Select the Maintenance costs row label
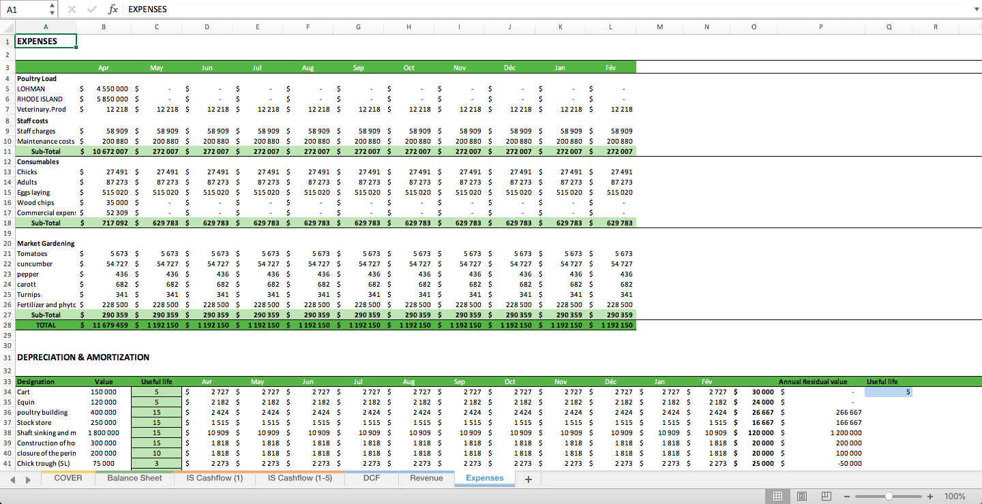The image size is (982, 504). [x=46, y=141]
